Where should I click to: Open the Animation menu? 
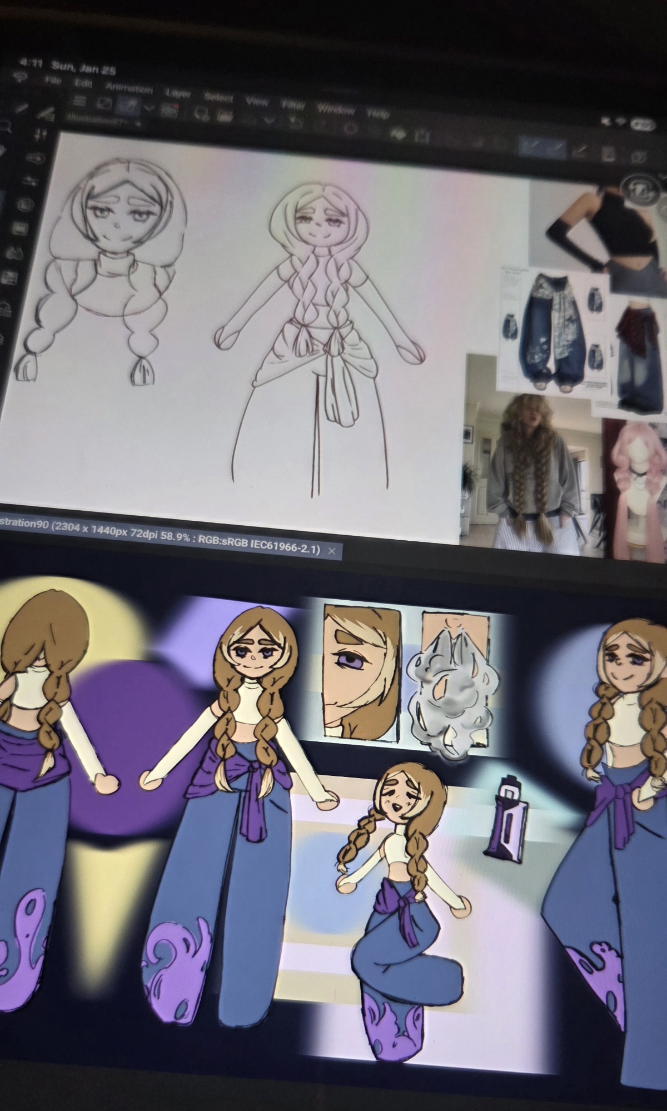(x=129, y=88)
